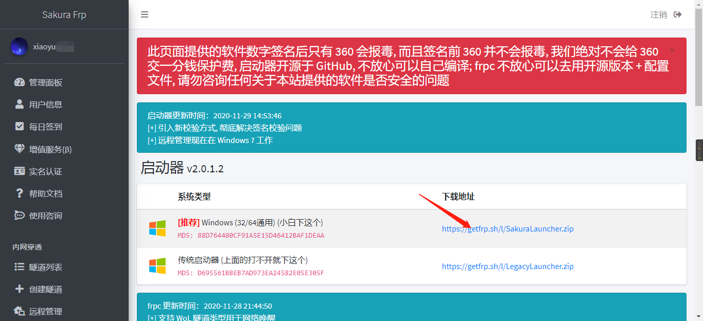The image size is (703, 321).
Task: Click the 隧道列表 list icon
Action: [x=20, y=267]
